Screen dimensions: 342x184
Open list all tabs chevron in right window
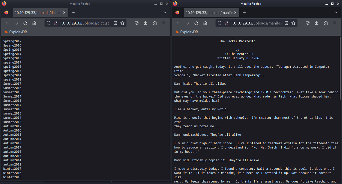tap(335, 12)
